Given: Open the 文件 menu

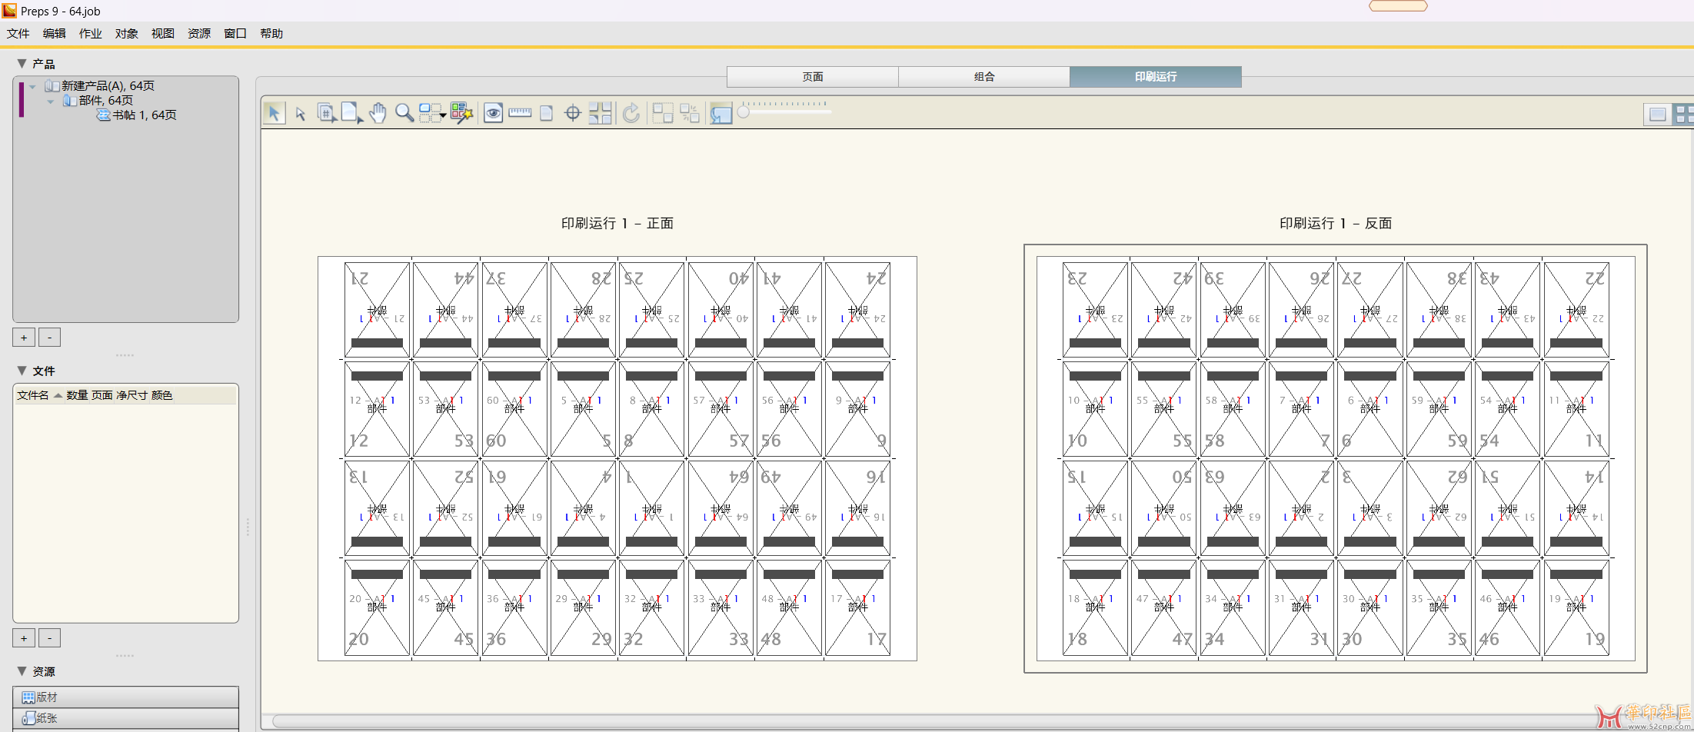Looking at the screenshot, I should pos(18,33).
